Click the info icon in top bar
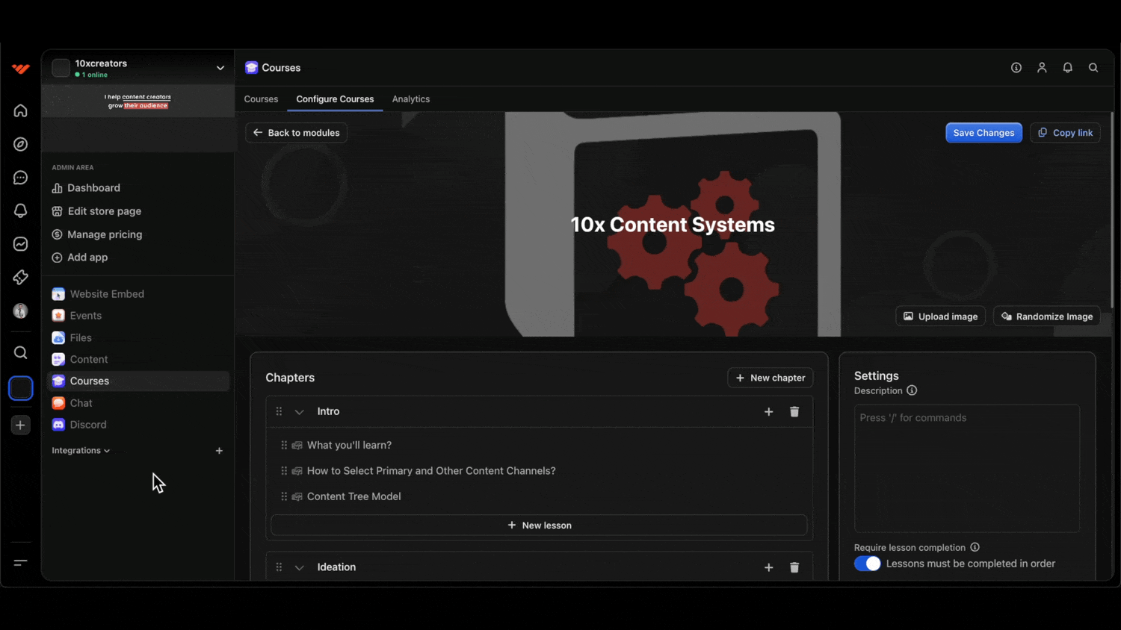This screenshot has height=630, width=1121. 1016,68
